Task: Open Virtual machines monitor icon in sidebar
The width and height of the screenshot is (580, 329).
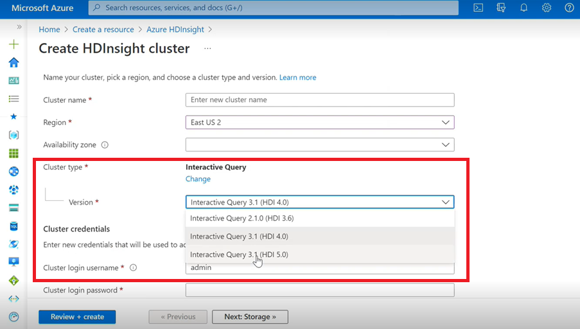Action: pos(13,262)
